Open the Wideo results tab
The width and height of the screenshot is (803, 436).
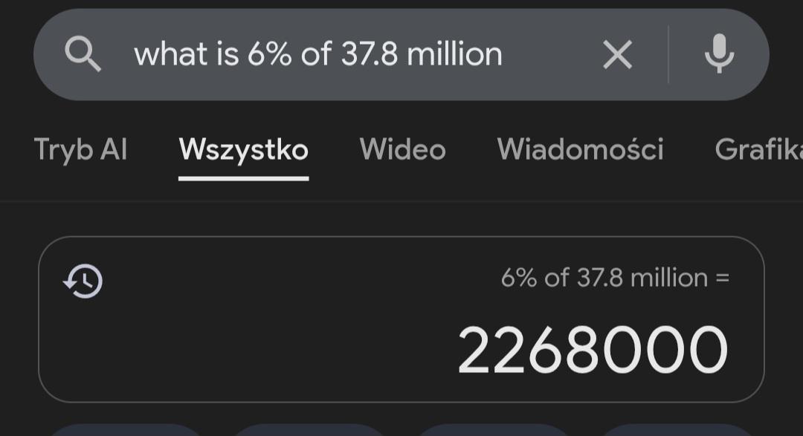(x=402, y=149)
